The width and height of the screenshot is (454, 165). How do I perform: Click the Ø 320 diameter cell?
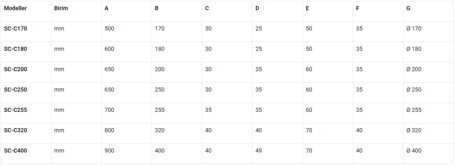coord(414,130)
